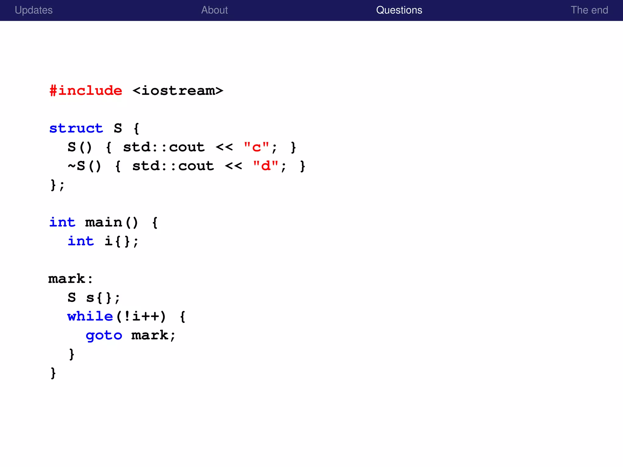The height and width of the screenshot is (467, 623).
Task: Click the <iostream> header name
Action: [x=178, y=91]
